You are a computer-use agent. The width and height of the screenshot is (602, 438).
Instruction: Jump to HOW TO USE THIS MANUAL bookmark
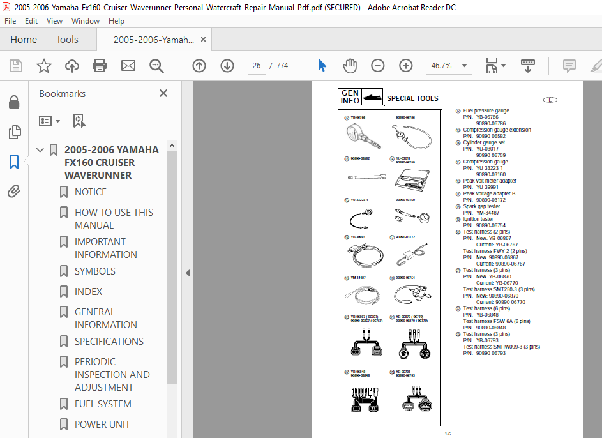(114, 219)
